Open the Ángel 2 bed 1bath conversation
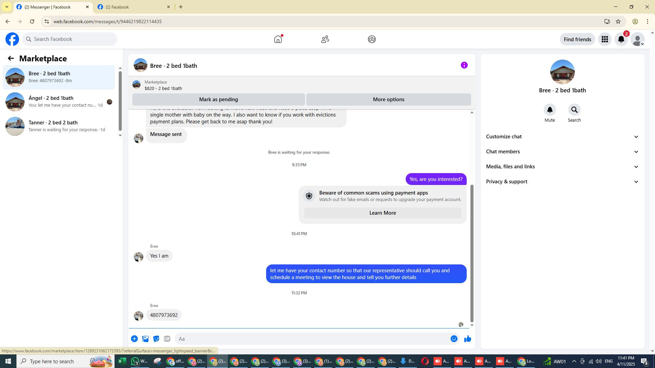655x368 pixels. (x=59, y=102)
